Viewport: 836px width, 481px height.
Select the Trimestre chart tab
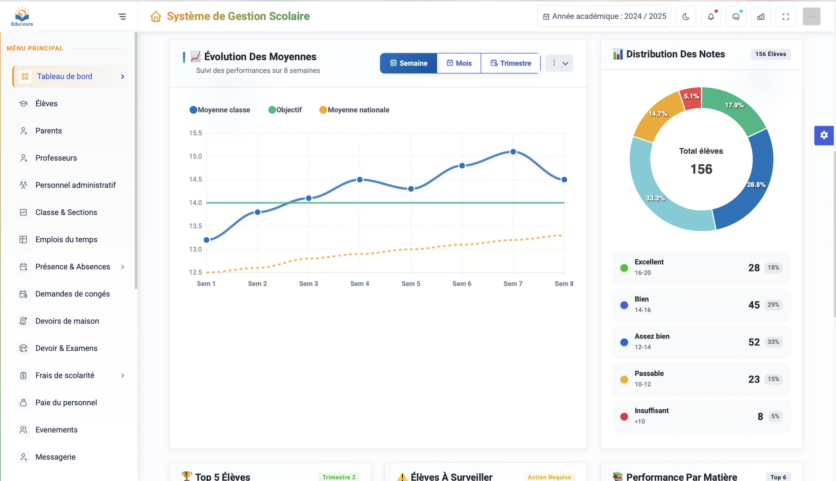click(x=511, y=63)
